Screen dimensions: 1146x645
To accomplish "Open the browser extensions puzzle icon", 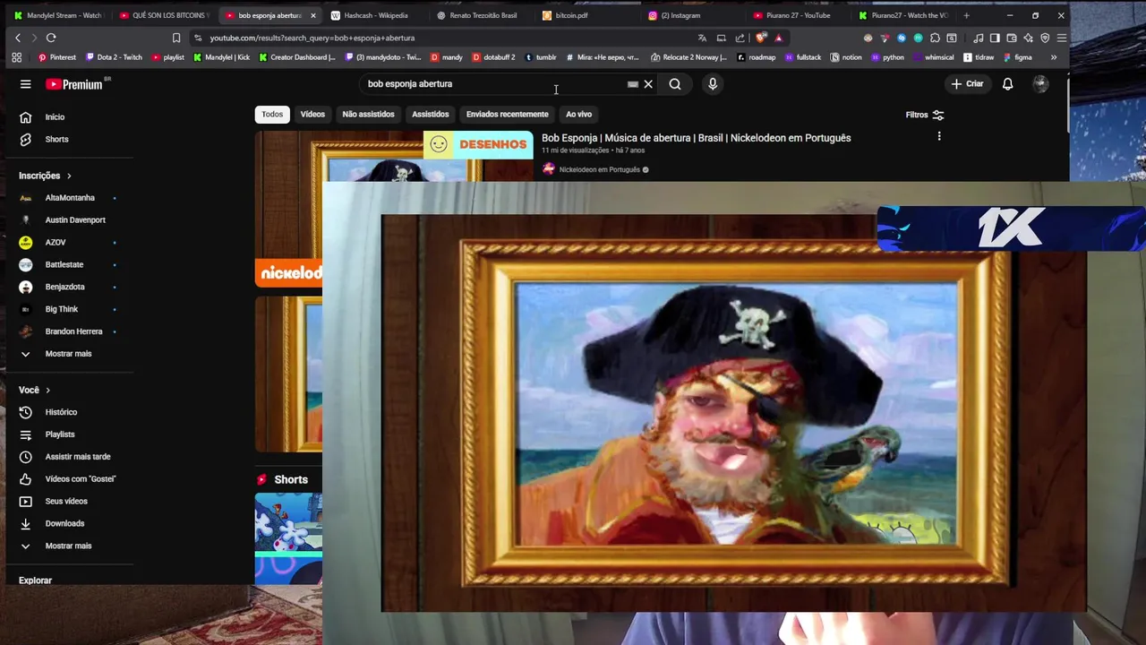I will [x=935, y=38].
